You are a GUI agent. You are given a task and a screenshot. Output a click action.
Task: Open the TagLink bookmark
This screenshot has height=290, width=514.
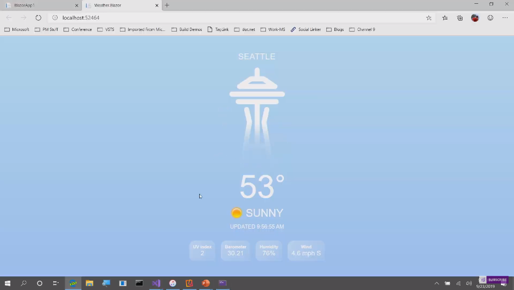coord(218,29)
